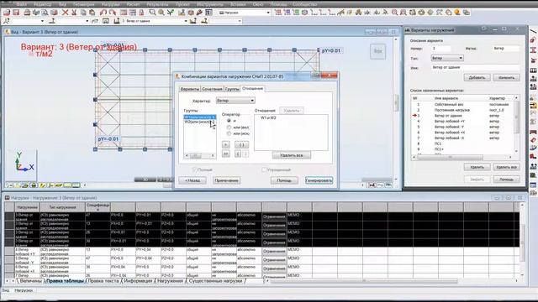Click the loads table horizontal scrollbar
This screenshot has height=302, width=538.
point(392,281)
